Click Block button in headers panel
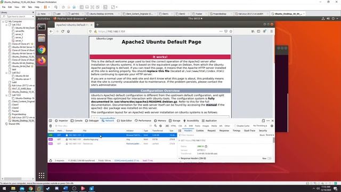Viewport: 341px width, 192px height. point(262,135)
